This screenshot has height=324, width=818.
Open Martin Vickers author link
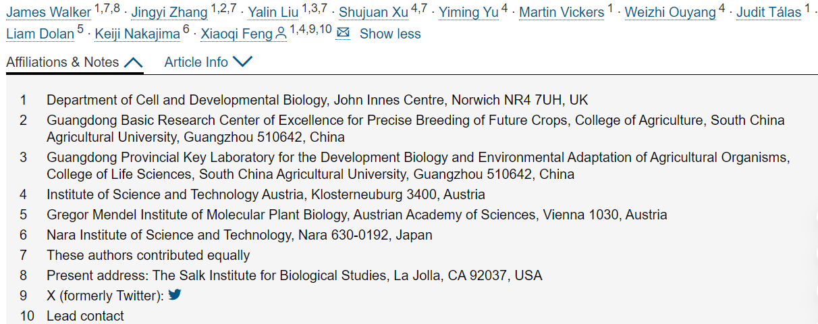point(562,12)
